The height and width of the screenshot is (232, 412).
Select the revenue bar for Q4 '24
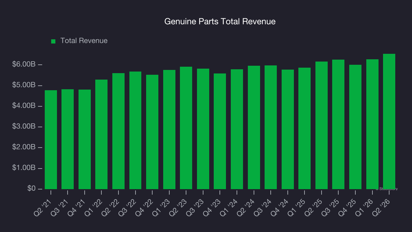click(x=288, y=129)
